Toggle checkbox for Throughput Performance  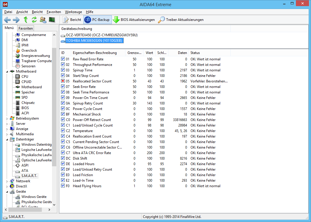pos(63,64)
